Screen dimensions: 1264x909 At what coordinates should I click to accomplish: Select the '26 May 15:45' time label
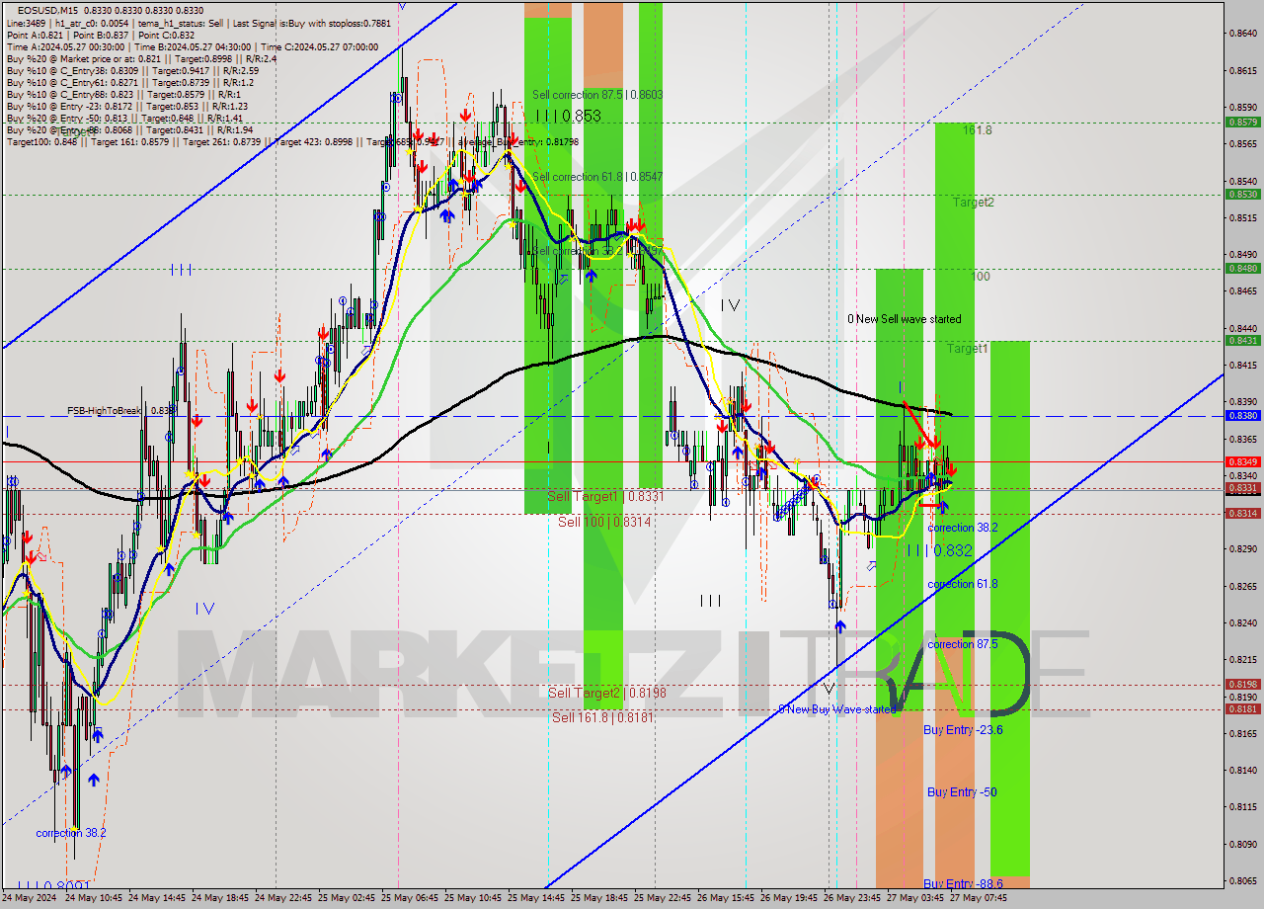[x=727, y=898]
